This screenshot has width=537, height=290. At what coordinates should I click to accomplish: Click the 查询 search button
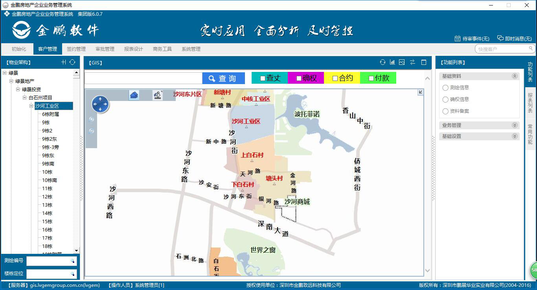point(223,78)
